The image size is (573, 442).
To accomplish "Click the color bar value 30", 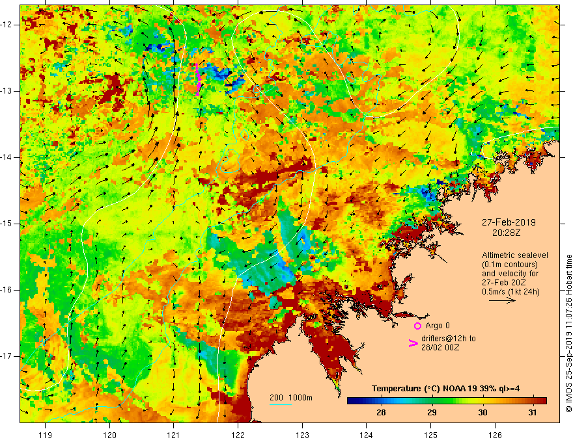I will [482, 413].
